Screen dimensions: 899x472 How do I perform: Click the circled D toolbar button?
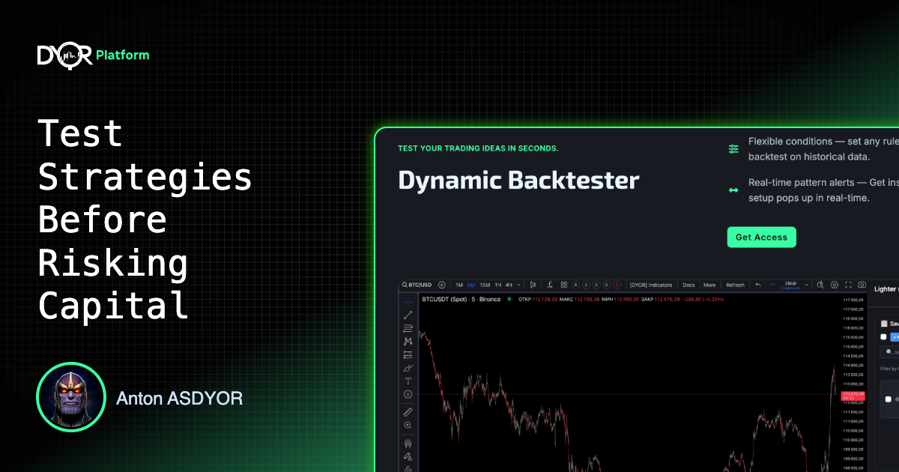point(607,285)
